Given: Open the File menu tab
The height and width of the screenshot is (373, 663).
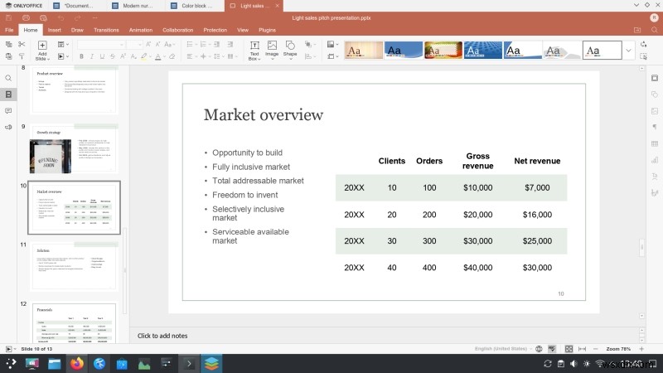Looking at the screenshot, I should tap(9, 30).
